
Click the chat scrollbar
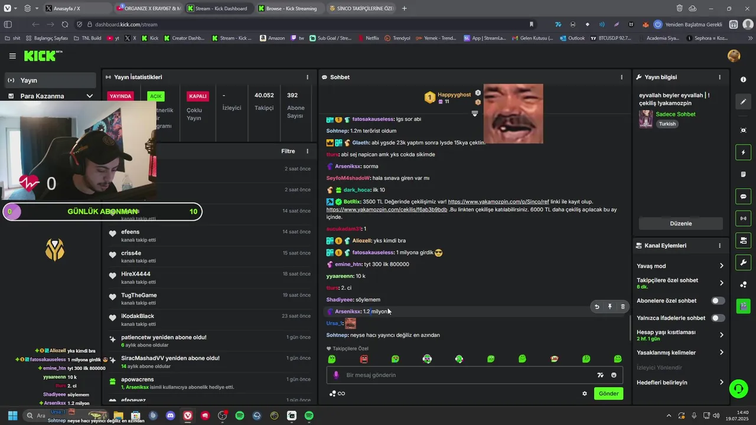(x=630, y=329)
